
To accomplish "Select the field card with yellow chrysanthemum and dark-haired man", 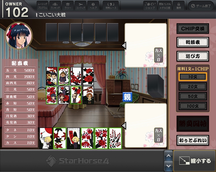I will pyautogui.click(x=52, y=76).
